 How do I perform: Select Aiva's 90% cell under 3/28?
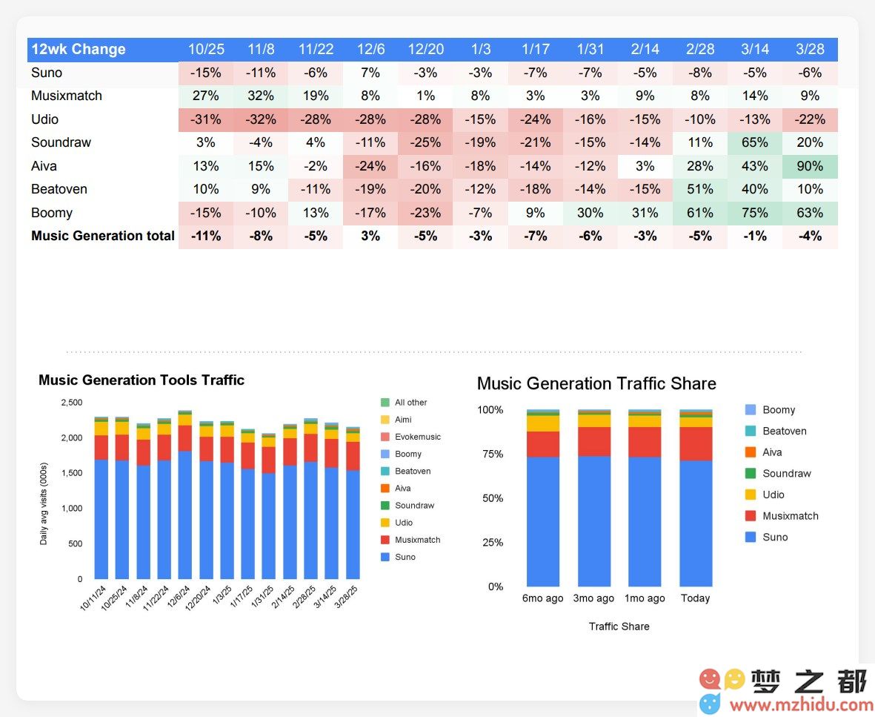tap(810, 166)
